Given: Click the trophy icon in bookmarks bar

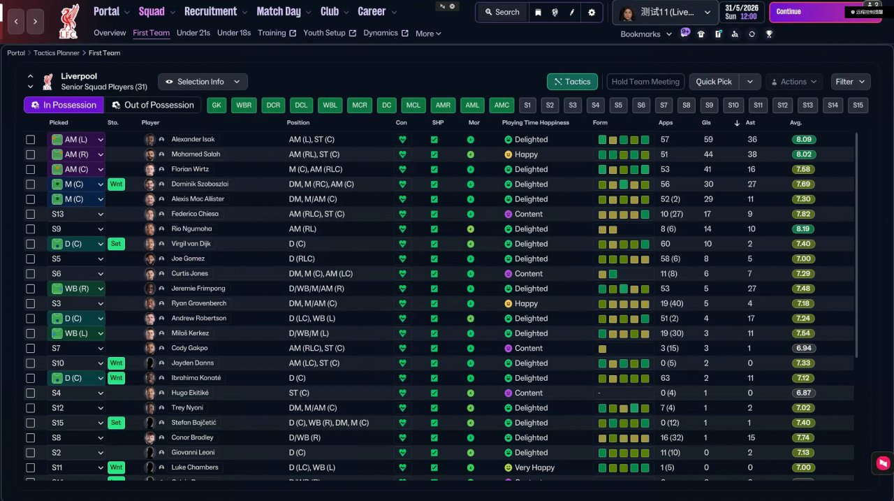Looking at the screenshot, I should (x=769, y=34).
